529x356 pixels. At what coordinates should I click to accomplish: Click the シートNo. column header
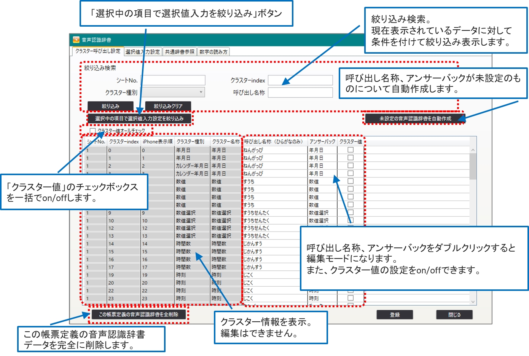[x=96, y=142]
